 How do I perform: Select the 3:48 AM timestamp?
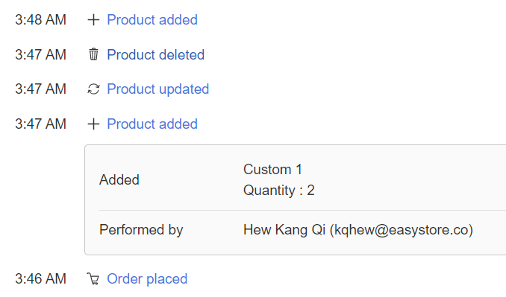[x=40, y=20]
